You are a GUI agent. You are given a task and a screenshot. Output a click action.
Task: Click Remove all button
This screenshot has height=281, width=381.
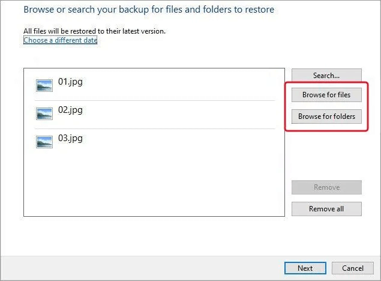(x=326, y=209)
